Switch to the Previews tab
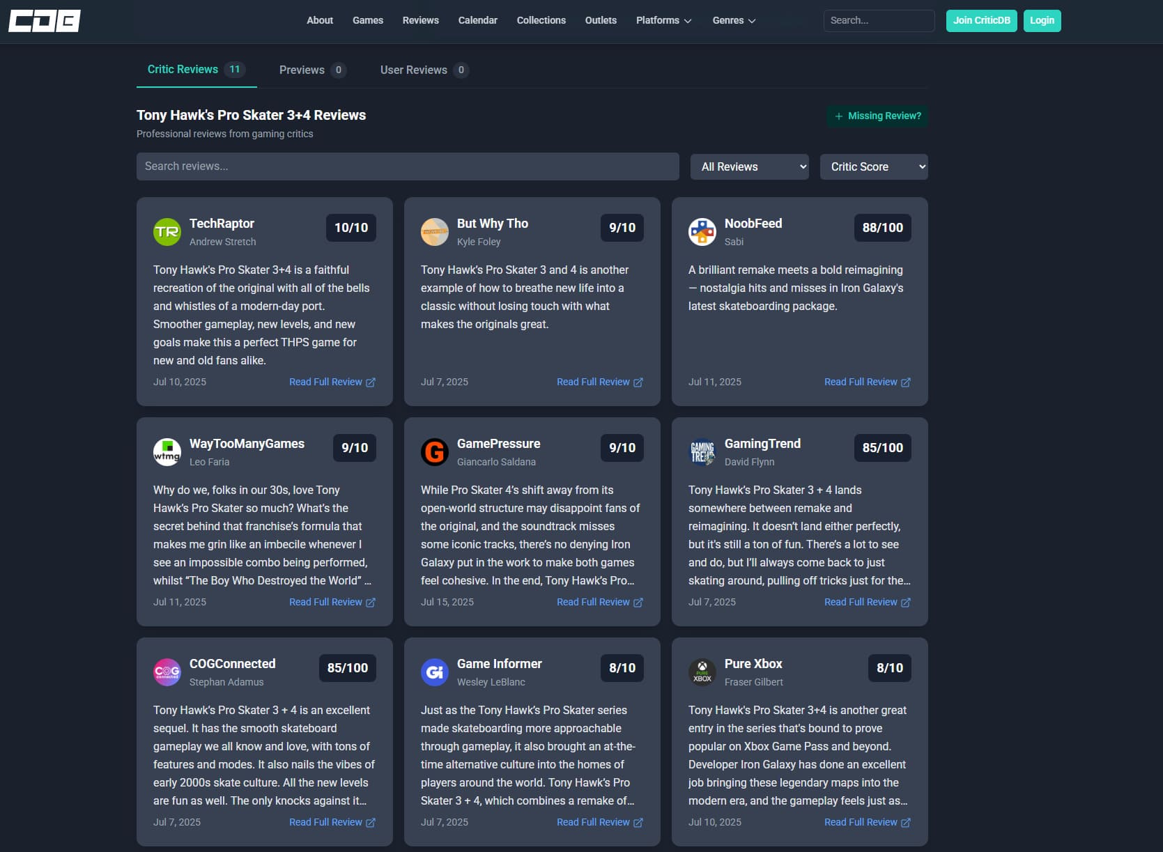 click(313, 70)
